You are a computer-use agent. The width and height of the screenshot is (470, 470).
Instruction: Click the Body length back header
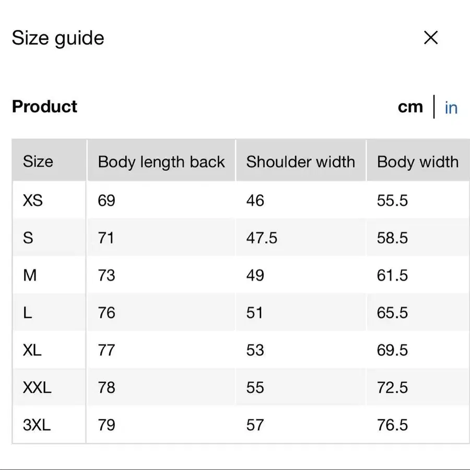161,162
